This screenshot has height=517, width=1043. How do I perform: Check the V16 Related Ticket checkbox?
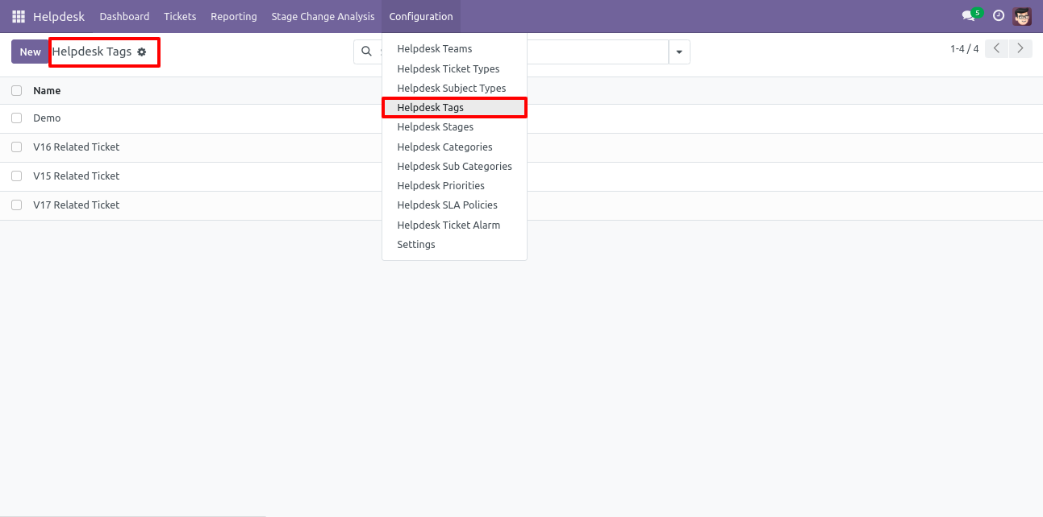16,147
